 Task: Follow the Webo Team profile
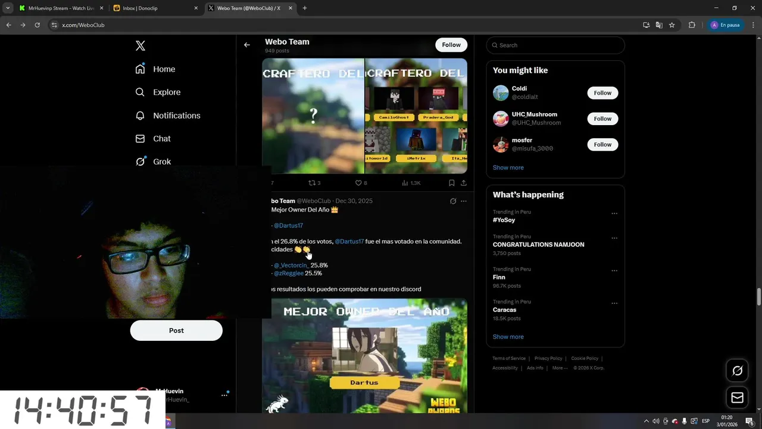tap(451, 45)
